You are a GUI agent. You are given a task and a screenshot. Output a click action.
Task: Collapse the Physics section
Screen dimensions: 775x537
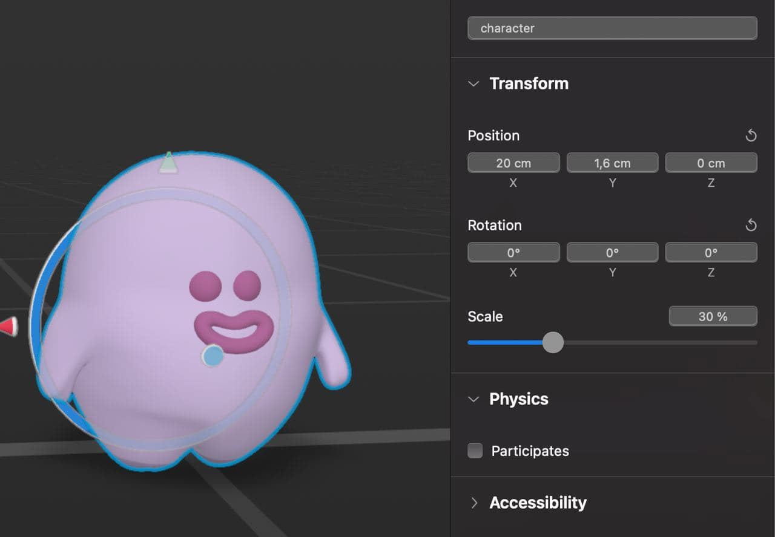point(473,399)
